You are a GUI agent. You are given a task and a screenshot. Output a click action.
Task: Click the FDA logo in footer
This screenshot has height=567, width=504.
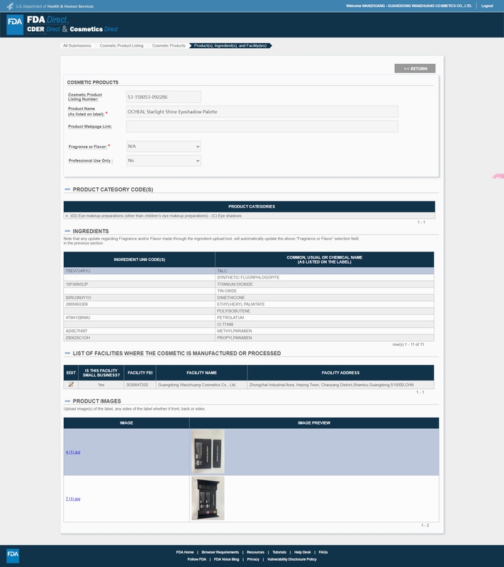13,554
